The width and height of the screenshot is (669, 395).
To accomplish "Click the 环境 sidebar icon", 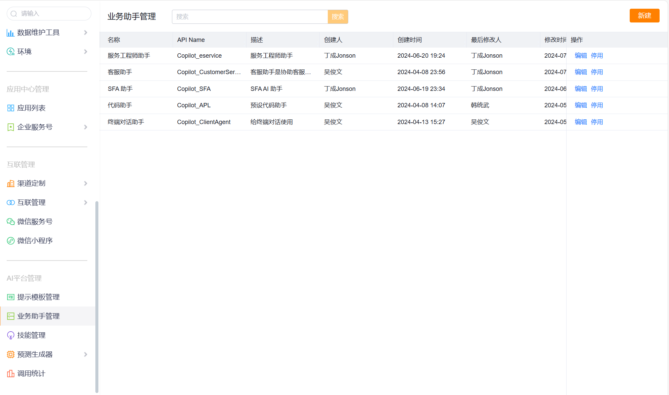I will [x=10, y=52].
